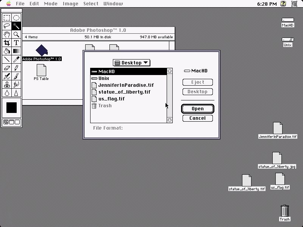Pick the Lasso tool
The height and width of the screenshot is (227, 303).
point(7,26)
